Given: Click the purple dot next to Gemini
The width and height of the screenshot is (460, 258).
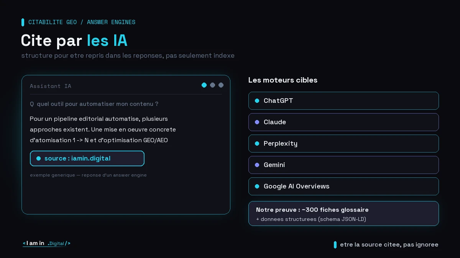Looking at the screenshot, I should pos(257,165).
